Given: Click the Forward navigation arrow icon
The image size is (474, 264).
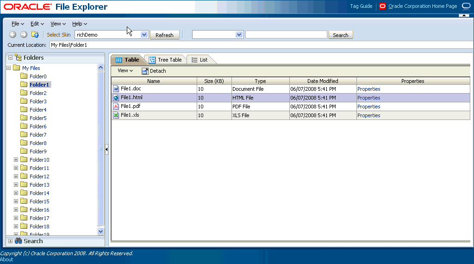Looking at the screenshot, I should (24, 35).
